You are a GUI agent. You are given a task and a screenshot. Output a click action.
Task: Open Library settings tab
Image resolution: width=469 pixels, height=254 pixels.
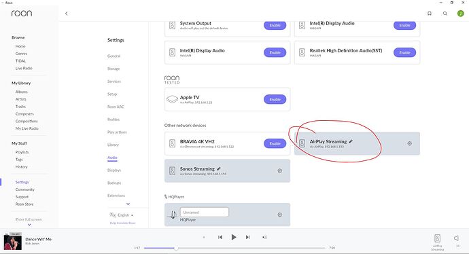[x=113, y=145]
